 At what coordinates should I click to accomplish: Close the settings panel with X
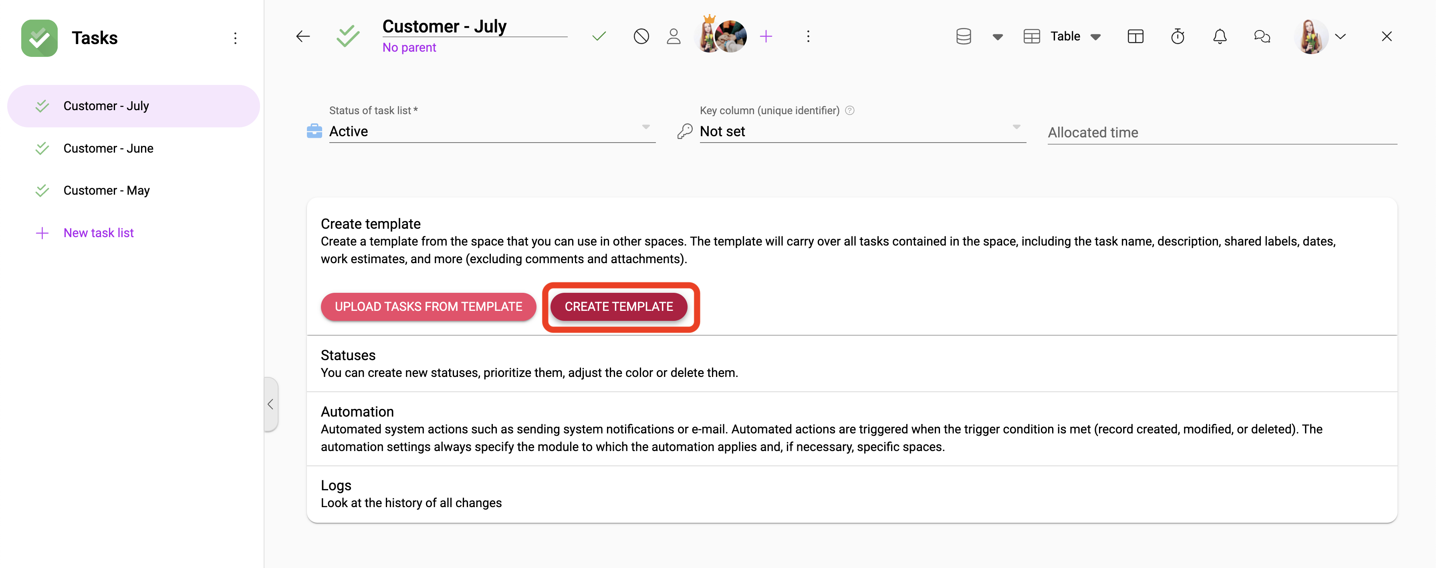[1386, 37]
